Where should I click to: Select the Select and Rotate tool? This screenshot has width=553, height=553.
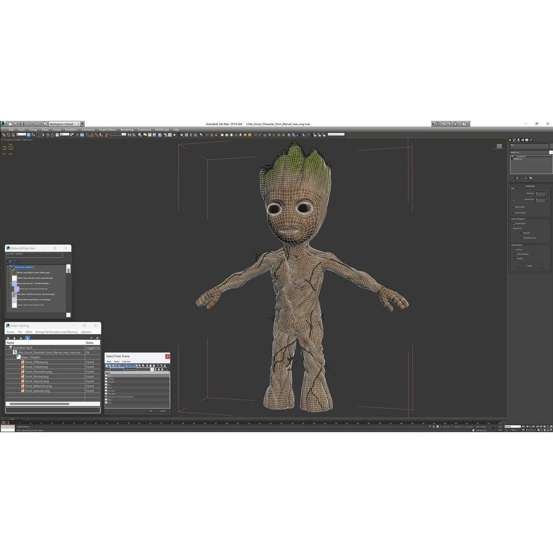[x=52, y=135]
